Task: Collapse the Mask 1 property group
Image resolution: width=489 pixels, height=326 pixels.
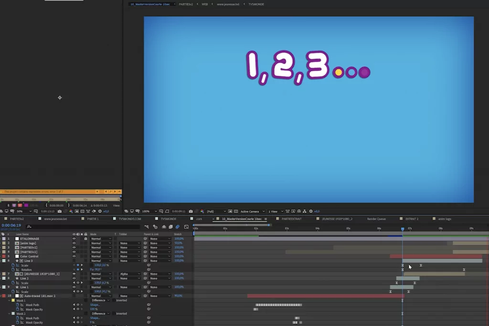Action: tap(9, 300)
